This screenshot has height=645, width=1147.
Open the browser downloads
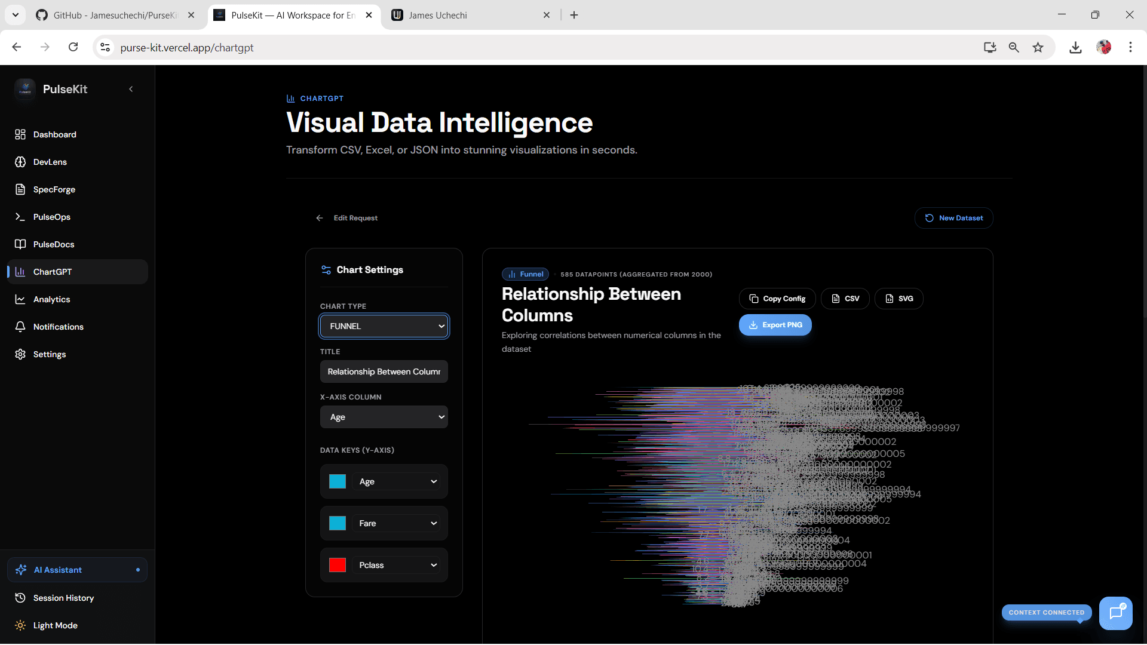coord(1075,47)
